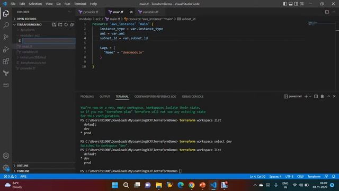This screenshot has height=191, width=339.
Task: Refresh the Explorer file tree
Action: pyautogui.click(x=66, y=25)
